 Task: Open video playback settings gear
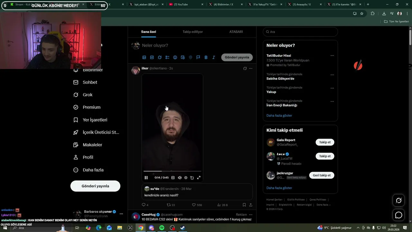[186, 178]
